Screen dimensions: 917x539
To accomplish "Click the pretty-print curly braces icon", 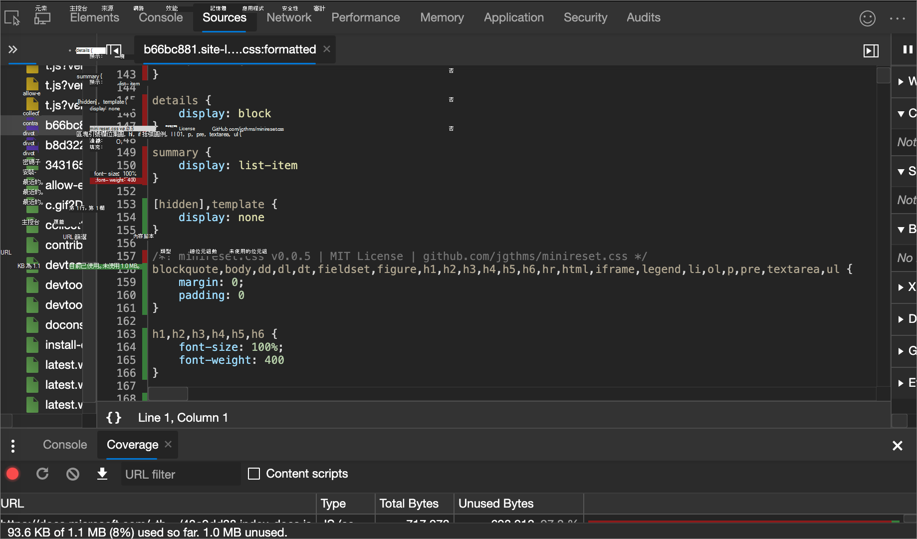I will 114,418.
